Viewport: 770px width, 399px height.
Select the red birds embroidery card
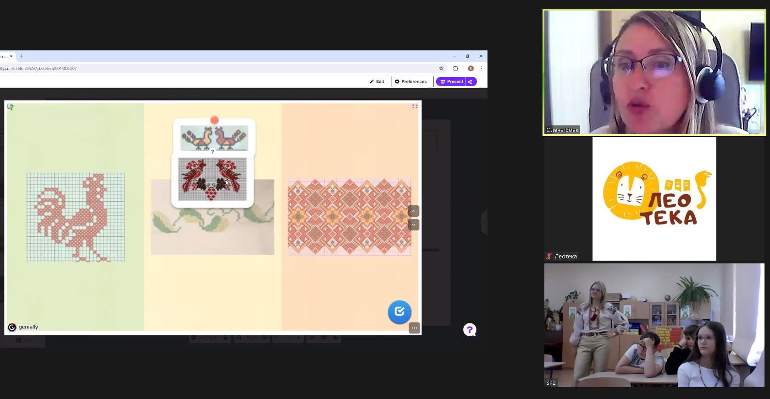pyautogui.click(x=212, y=179)
